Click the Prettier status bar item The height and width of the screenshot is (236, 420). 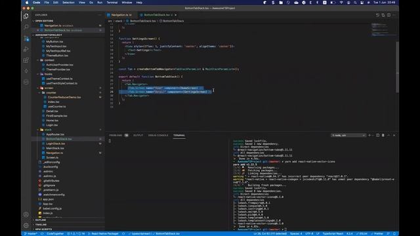[x=377, y=233]
